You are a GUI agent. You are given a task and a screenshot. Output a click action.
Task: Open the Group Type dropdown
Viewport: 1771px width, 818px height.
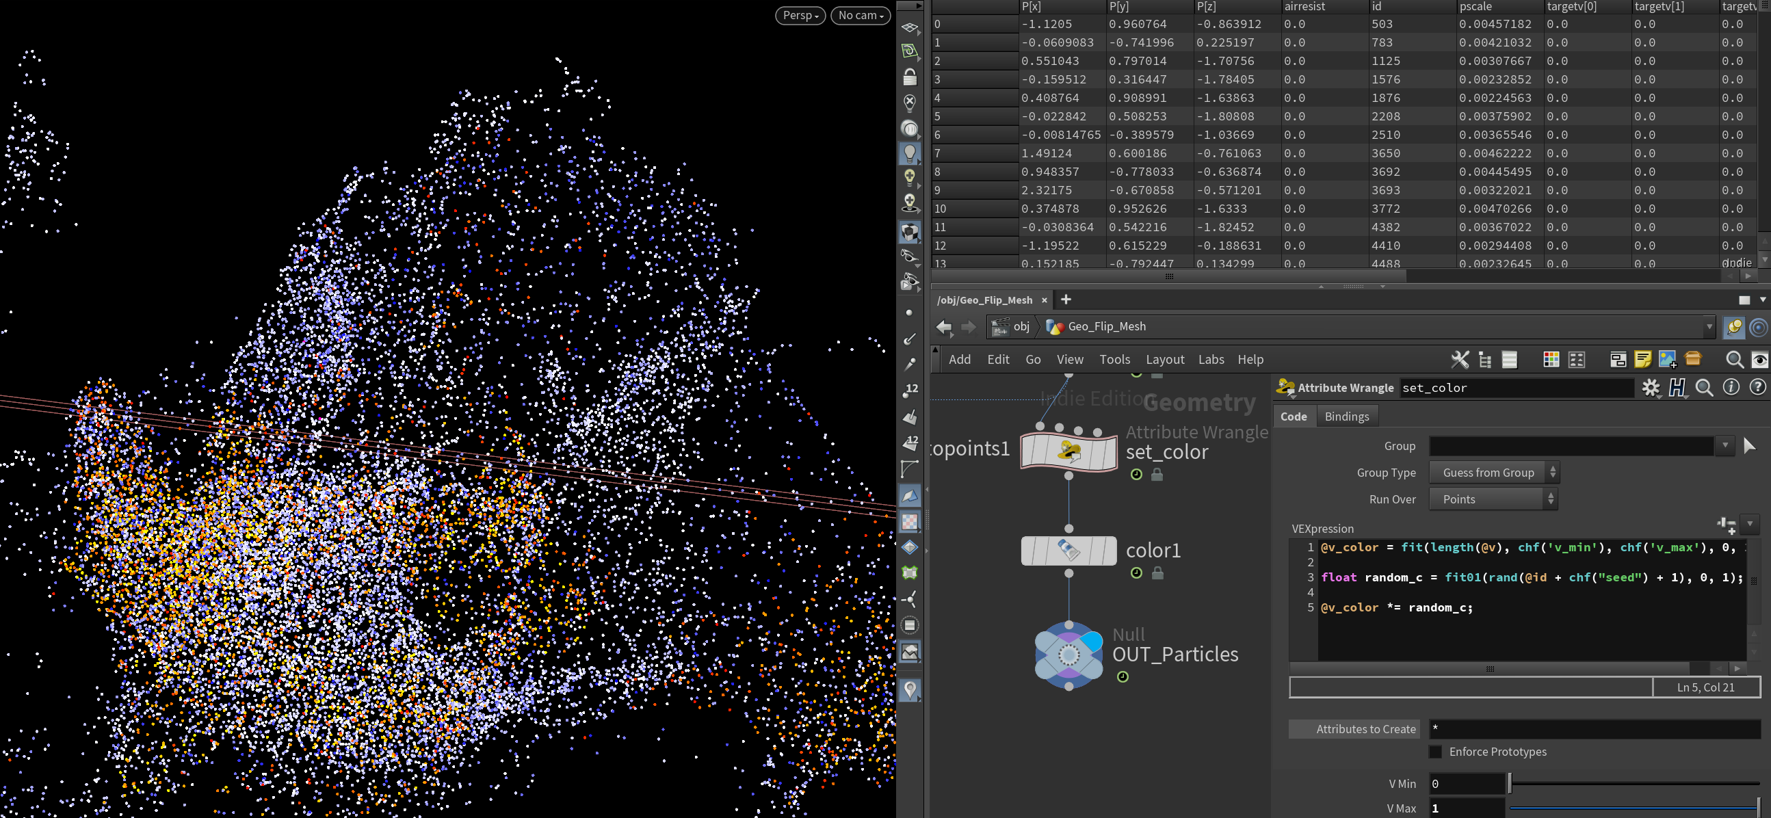(x=1493, y=473)
